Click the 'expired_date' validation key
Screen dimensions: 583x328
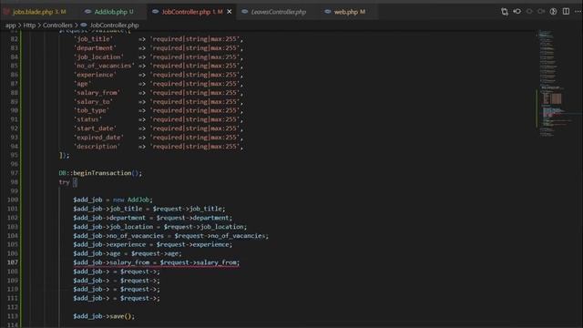tap(98, 138)
